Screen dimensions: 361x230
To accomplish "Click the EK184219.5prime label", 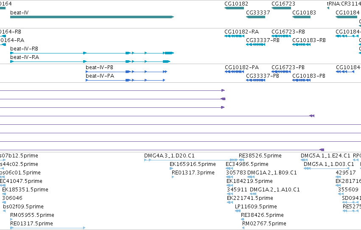I will click(x=249, y=181).
